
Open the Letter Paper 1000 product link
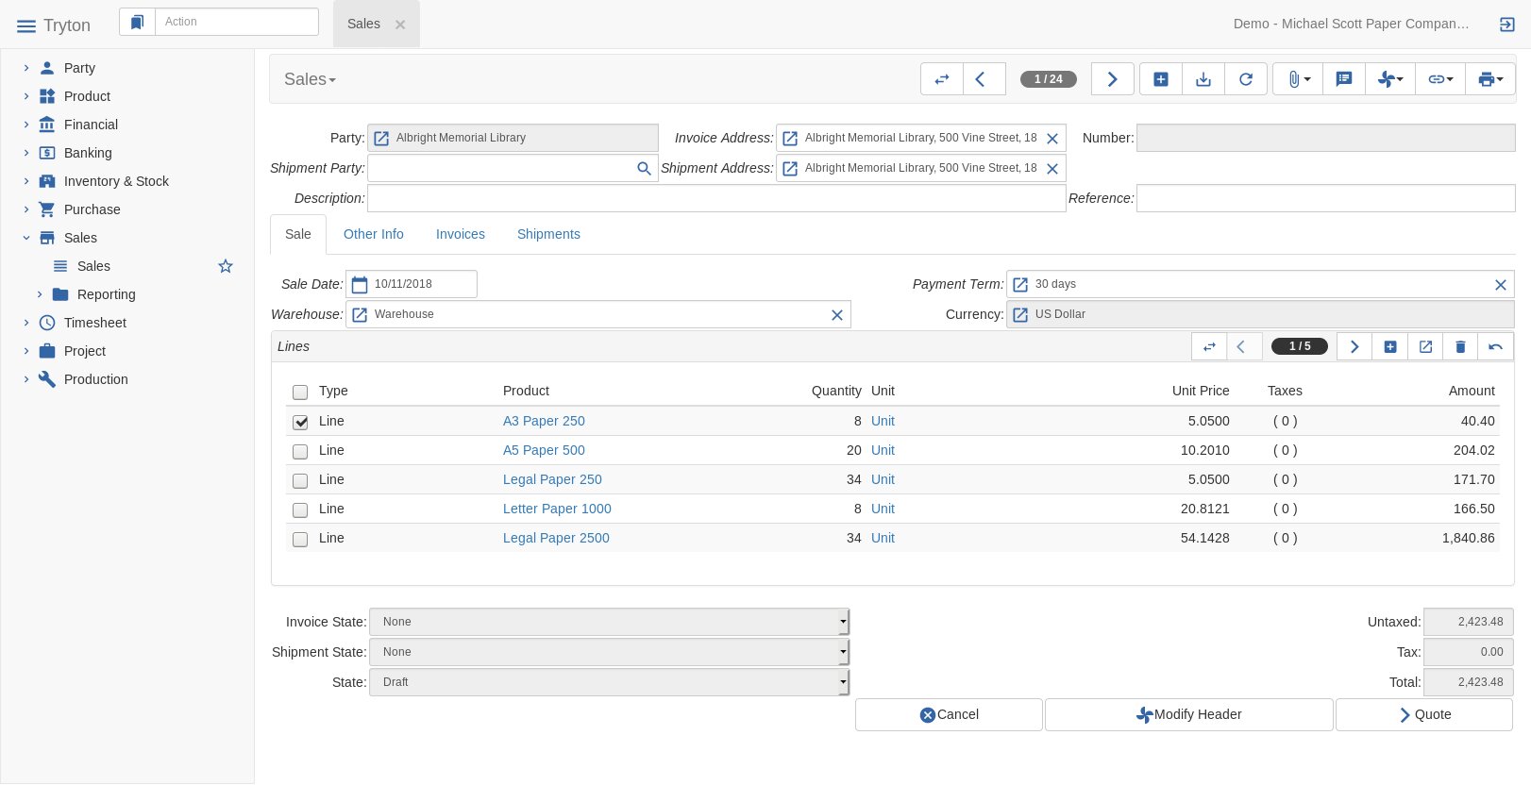(x=557, y=509)
